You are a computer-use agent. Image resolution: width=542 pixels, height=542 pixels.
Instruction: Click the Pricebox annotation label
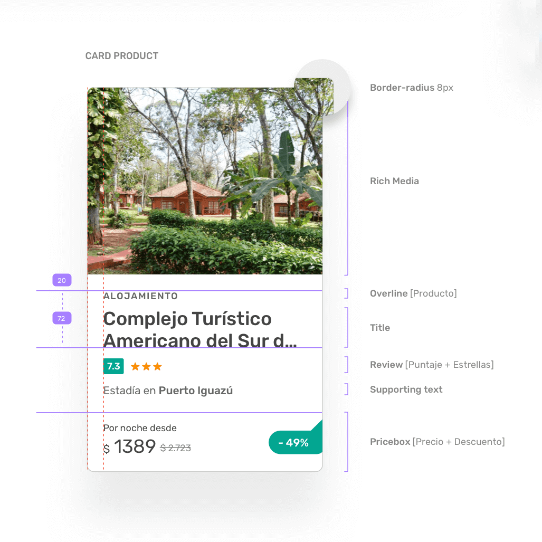pos(438,441)
